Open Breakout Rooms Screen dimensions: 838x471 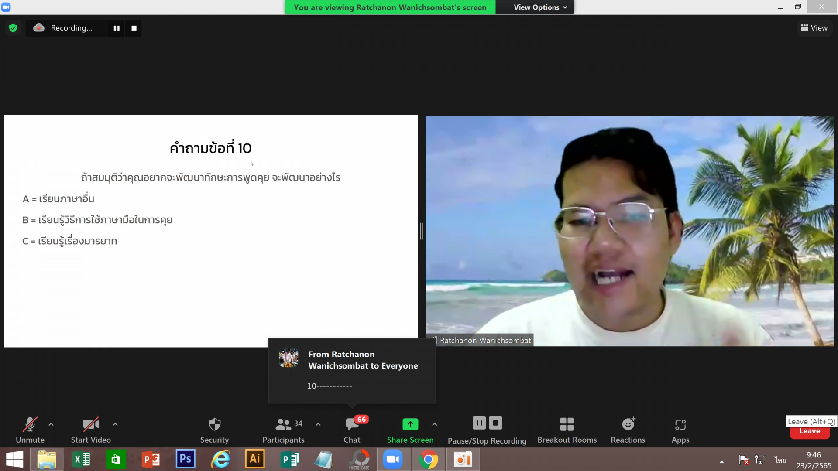(x=567, y=430)
